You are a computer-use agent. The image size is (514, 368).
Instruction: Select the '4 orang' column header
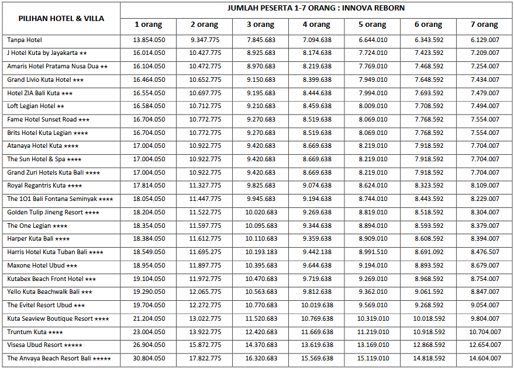click(316, 25)
